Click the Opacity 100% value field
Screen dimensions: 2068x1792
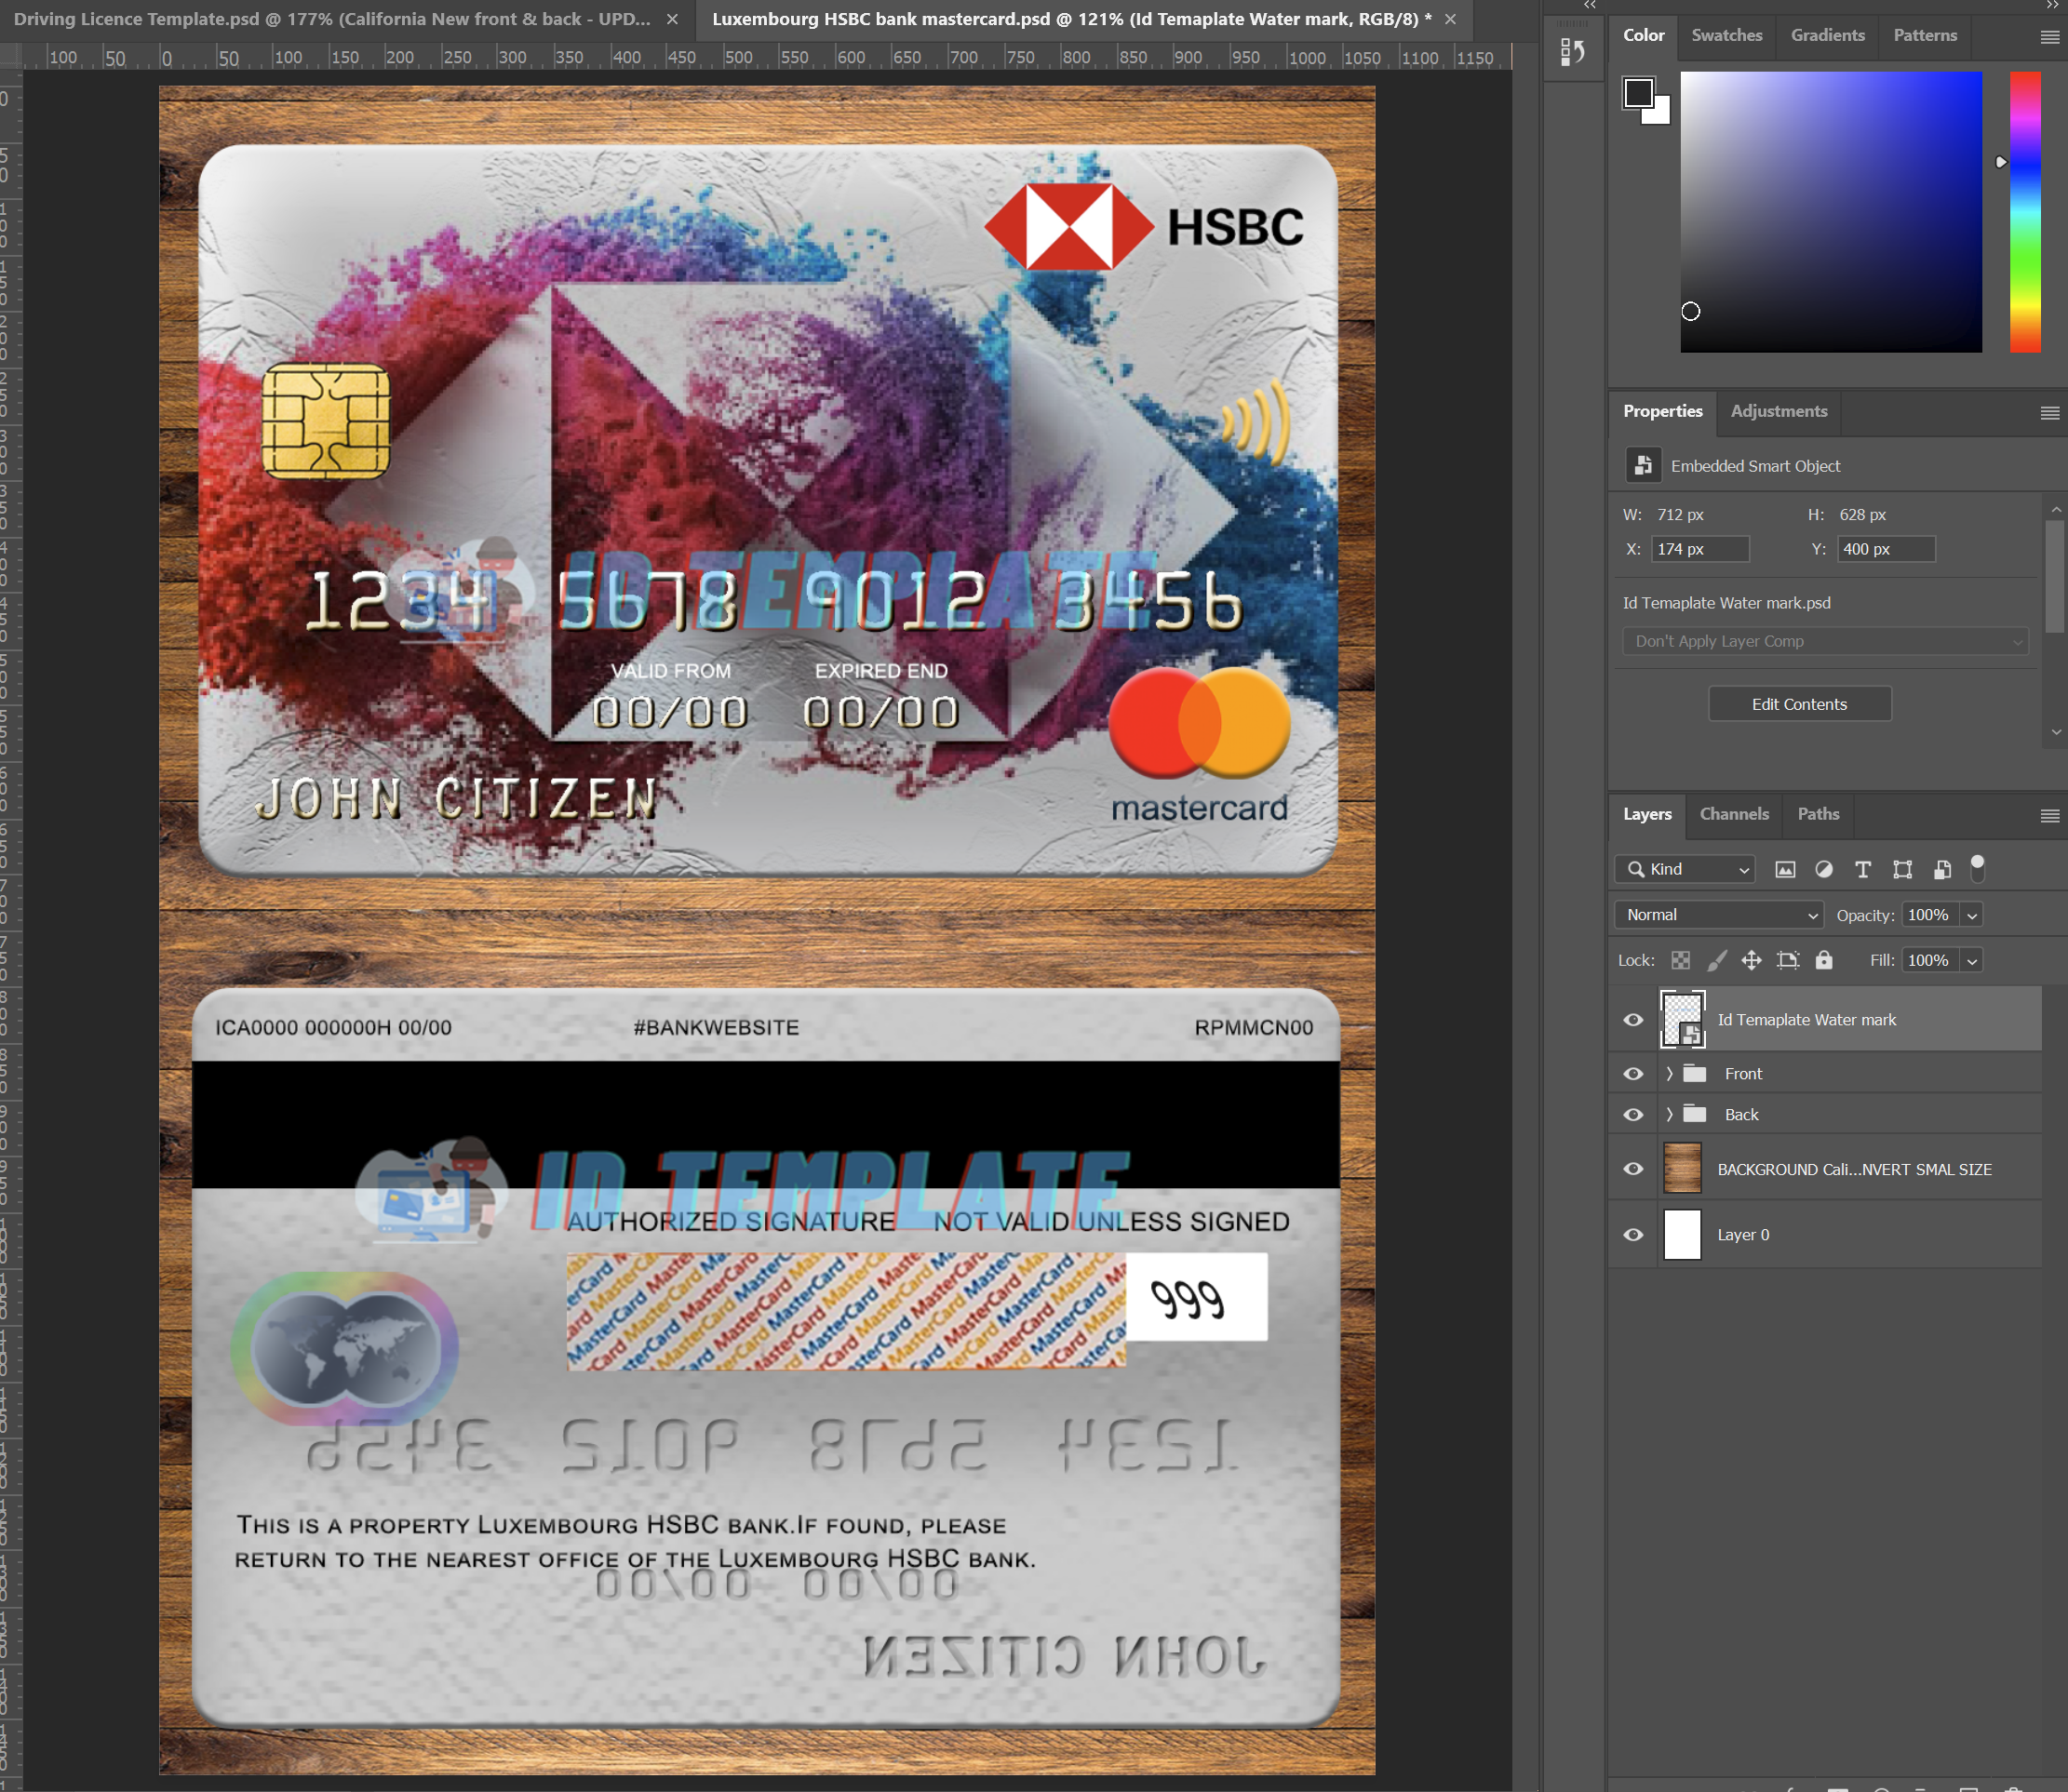1929,915
